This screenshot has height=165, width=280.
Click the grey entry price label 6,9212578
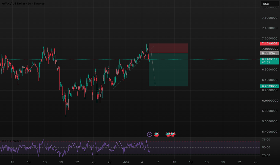(269, 53)
